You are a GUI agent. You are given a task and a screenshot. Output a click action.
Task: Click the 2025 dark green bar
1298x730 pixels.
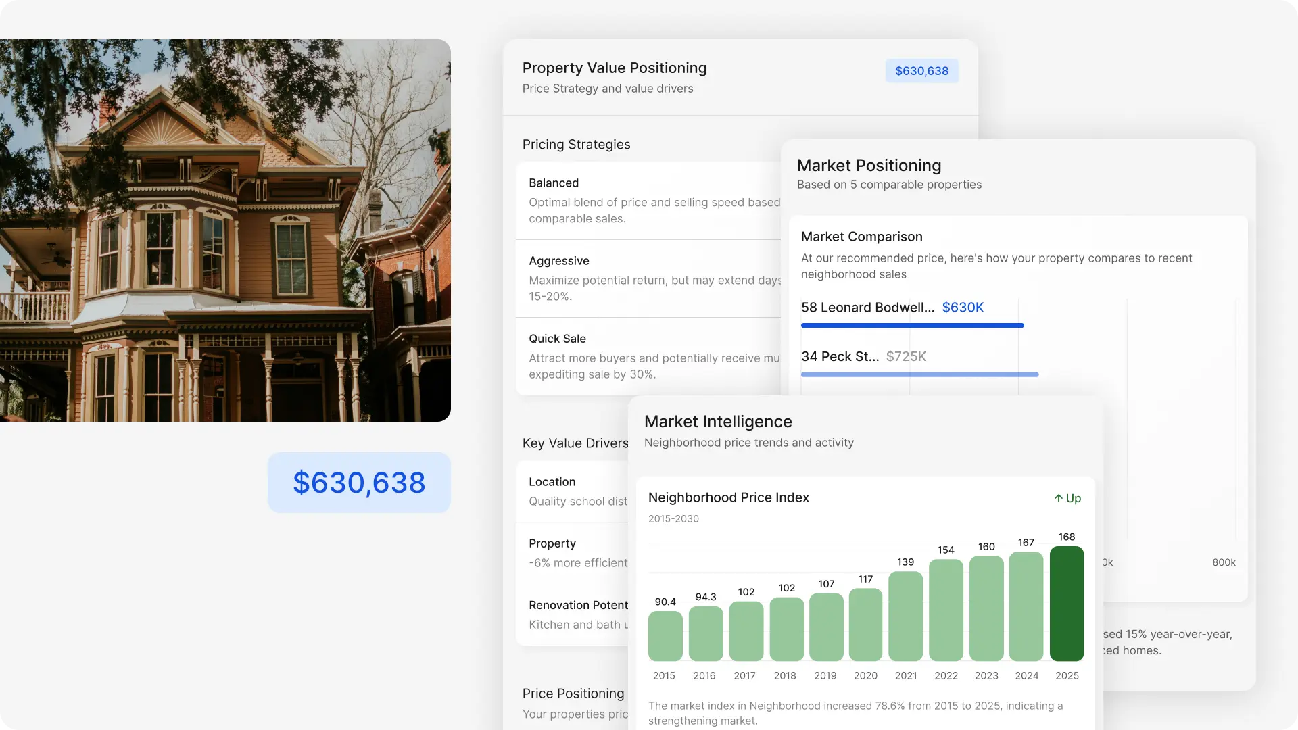coord(1067,604)
